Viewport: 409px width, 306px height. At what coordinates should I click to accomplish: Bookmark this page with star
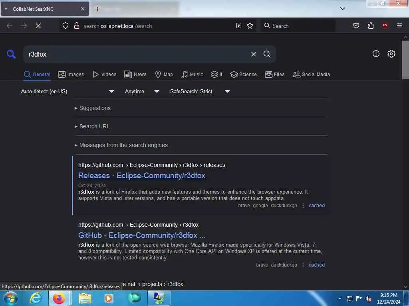click(x=250, y=25)
